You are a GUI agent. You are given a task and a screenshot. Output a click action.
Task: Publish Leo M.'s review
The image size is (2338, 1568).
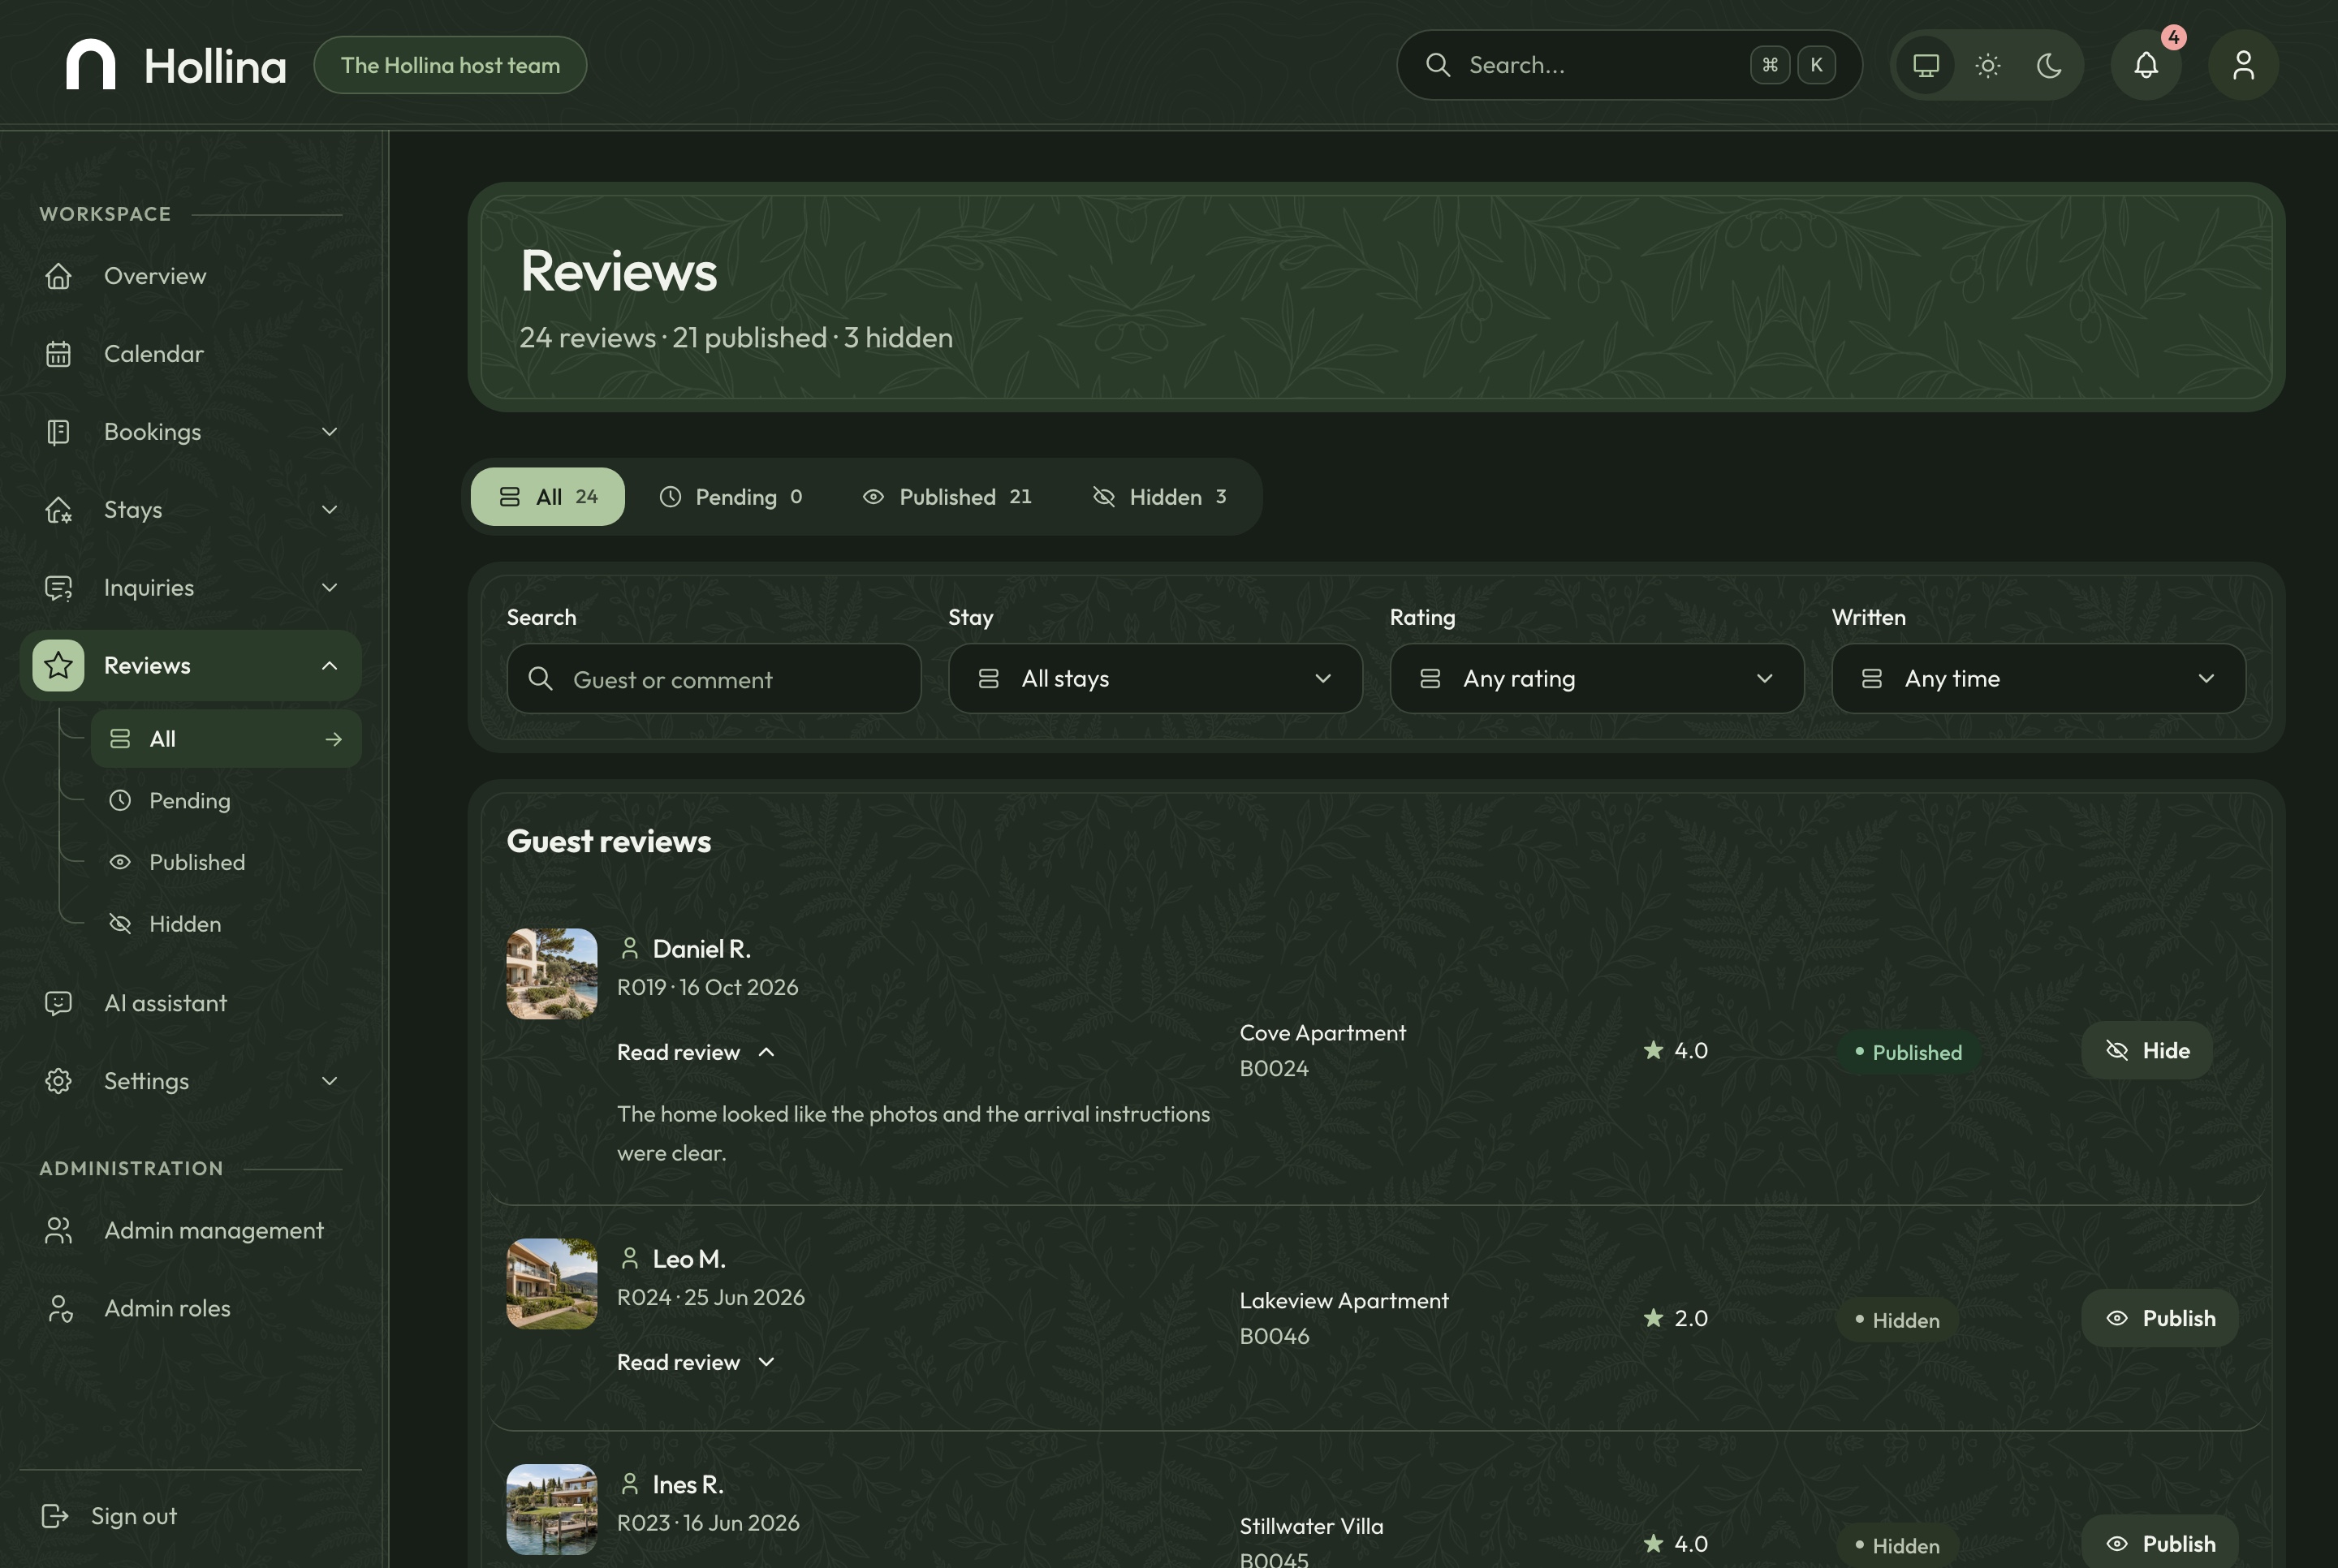[x=2160, y=1318]
